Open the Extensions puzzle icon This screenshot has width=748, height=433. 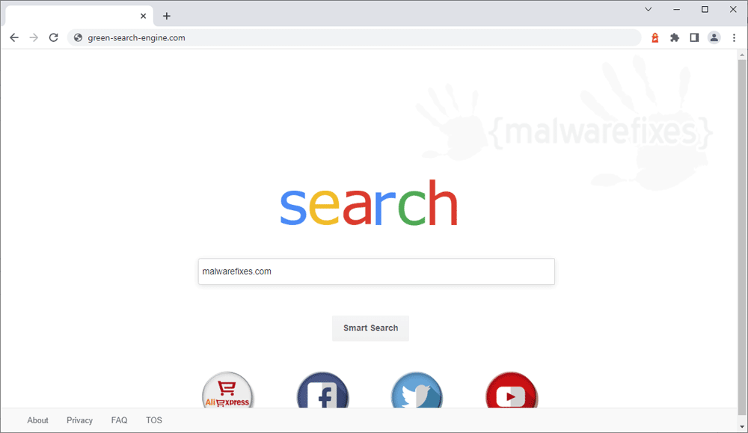pos(675,37)
